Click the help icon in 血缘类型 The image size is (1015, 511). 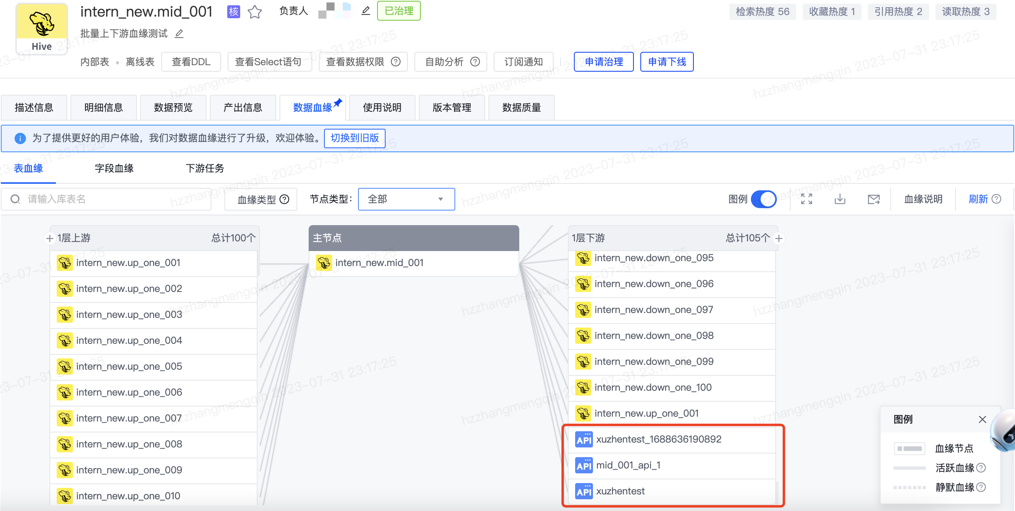285,199
